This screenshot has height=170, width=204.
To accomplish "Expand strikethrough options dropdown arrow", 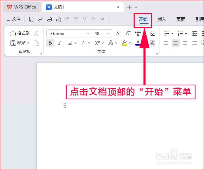I will (x=89, y=43).
